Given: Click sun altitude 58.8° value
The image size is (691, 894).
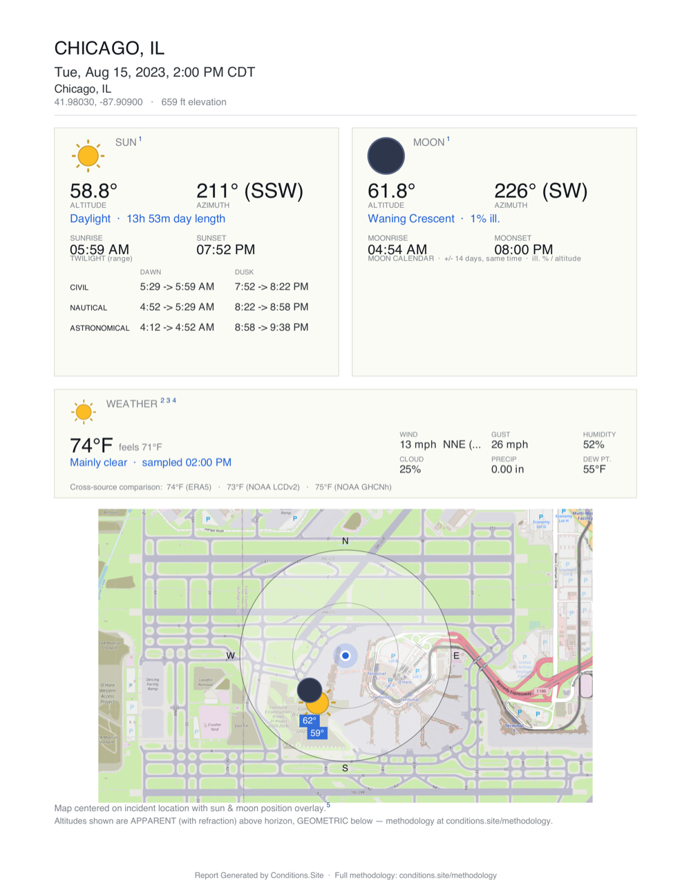Looking at the screenshot, I should [x=94, y=191].
